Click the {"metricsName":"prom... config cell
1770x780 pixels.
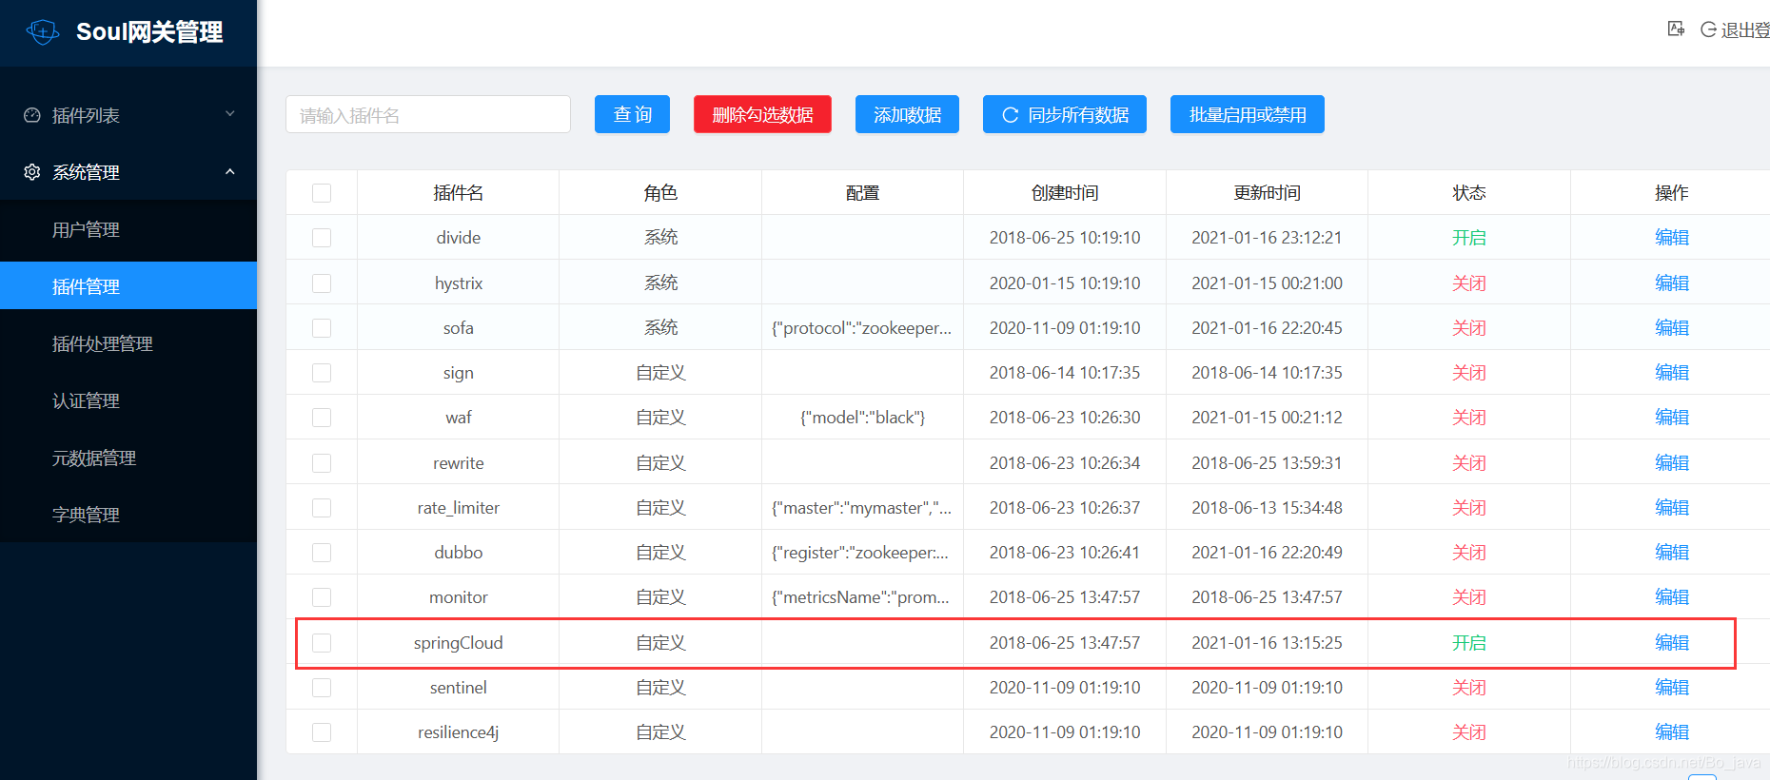click(x=861, y=597)
